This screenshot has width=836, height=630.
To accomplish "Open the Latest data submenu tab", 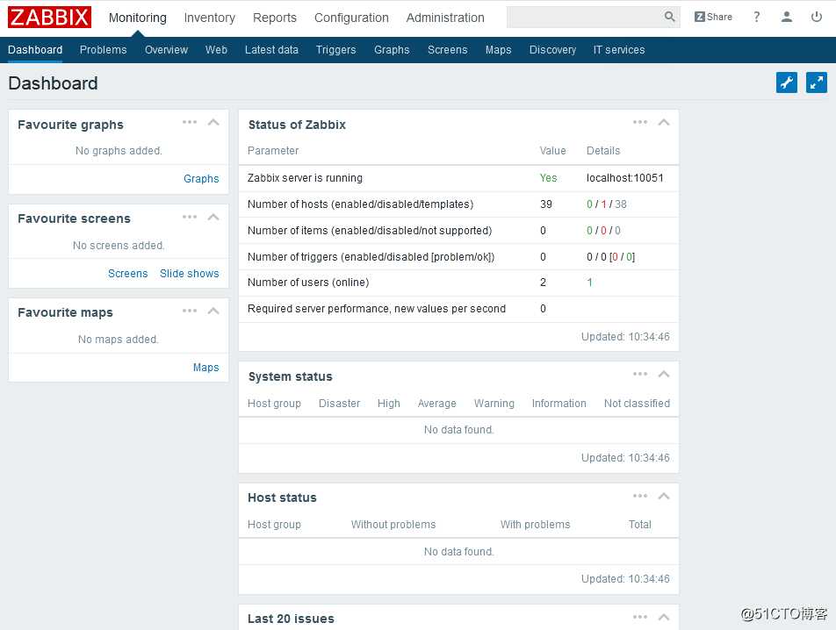I will coord(271,49).
